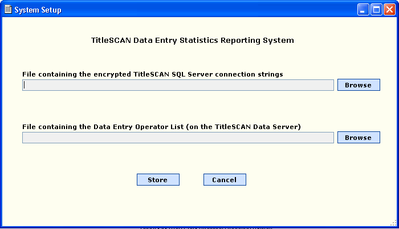Maximize the System Setup window
The image size is (399, 229).
pyautogui.click(x=376, y=10)
